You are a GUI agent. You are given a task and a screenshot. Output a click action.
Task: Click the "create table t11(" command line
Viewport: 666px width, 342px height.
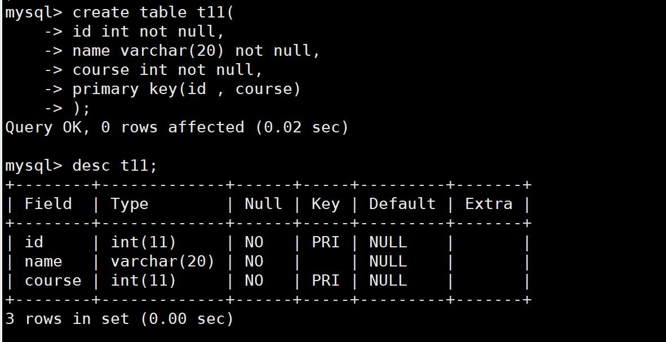click(x=153, y=12)
